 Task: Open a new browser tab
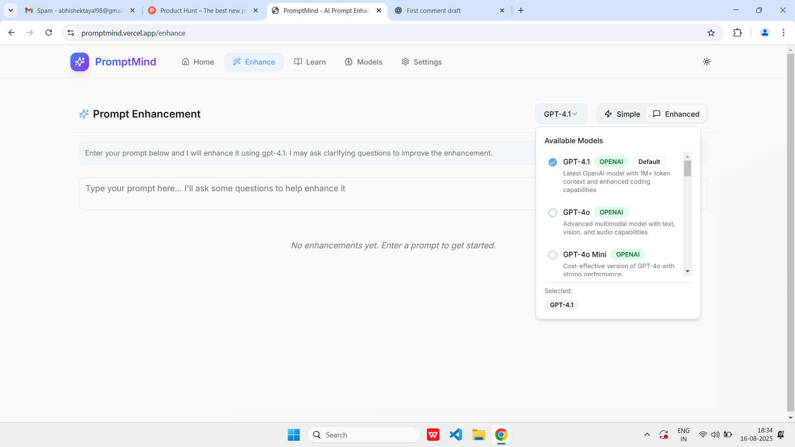pos(521,10)
